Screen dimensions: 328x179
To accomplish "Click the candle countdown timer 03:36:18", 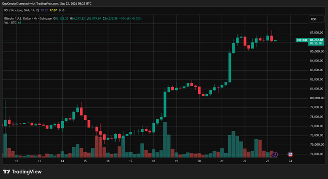I will point(315,43).
